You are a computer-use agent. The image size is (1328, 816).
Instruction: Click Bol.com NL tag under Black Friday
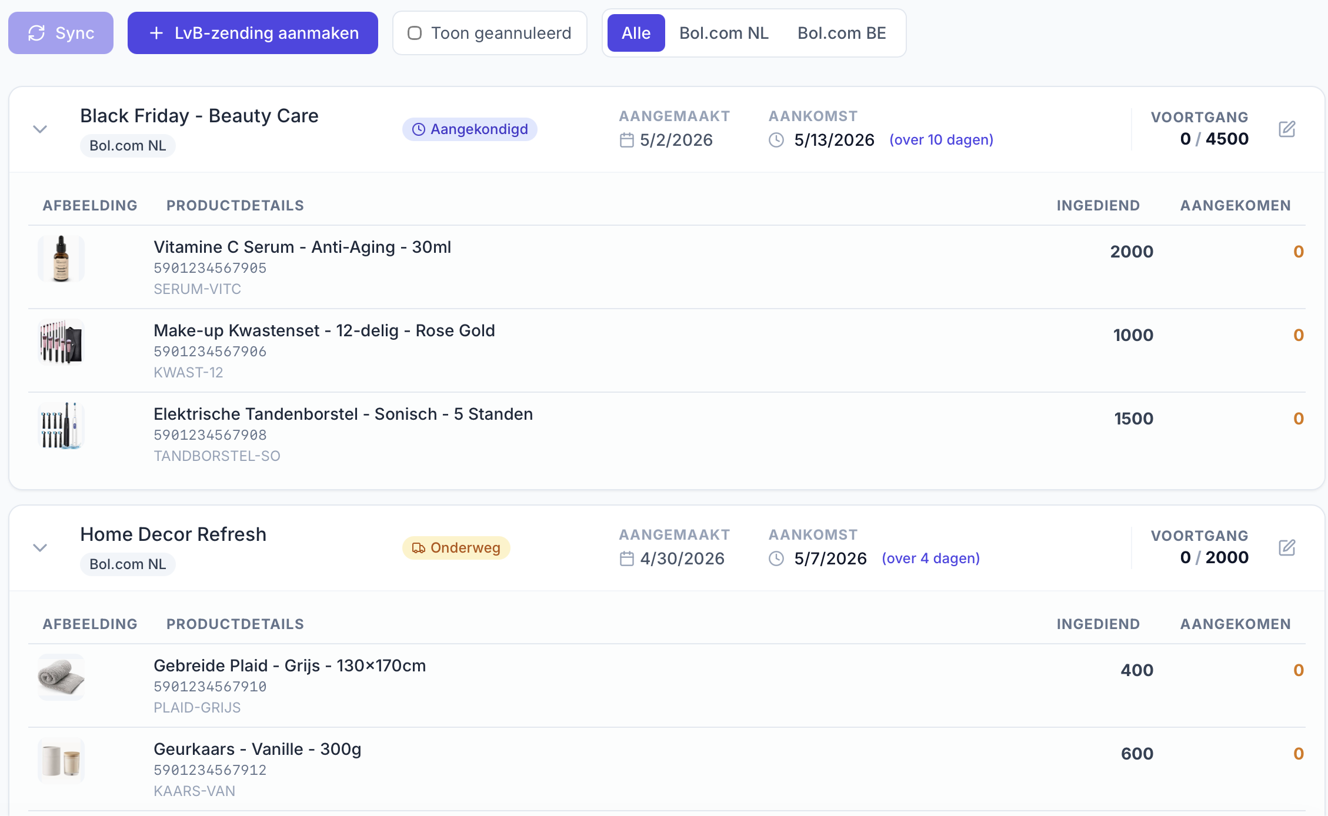click(128, 146)
